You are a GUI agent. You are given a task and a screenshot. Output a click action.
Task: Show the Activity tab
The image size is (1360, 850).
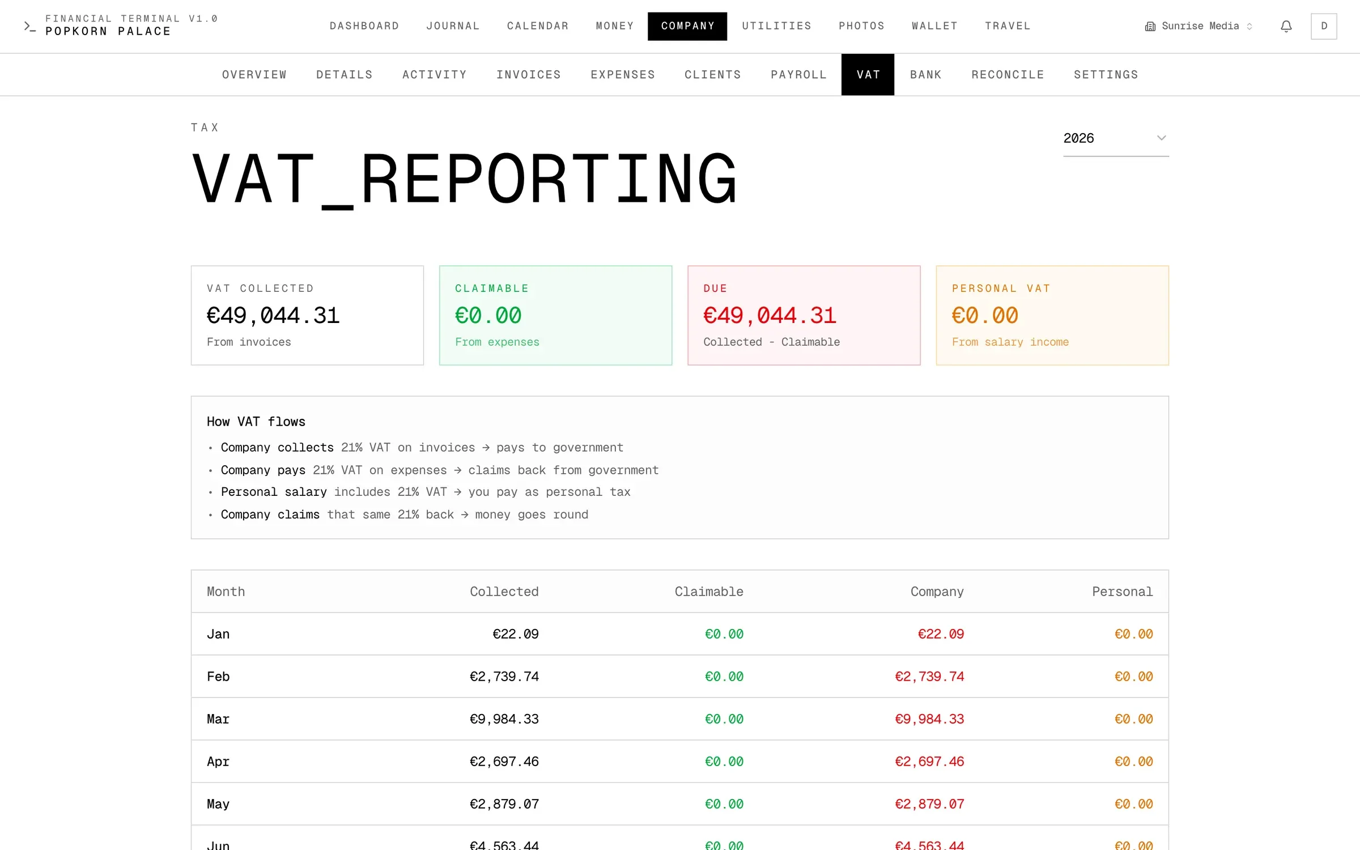[x=435, y=75]
